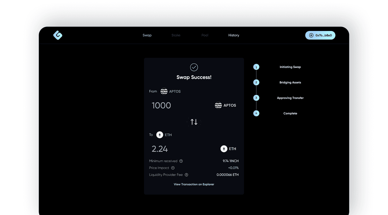The height and width of the screenshot is (215, 388).
Task: Click the Minimum received info icon
Action: pos(181,161)
